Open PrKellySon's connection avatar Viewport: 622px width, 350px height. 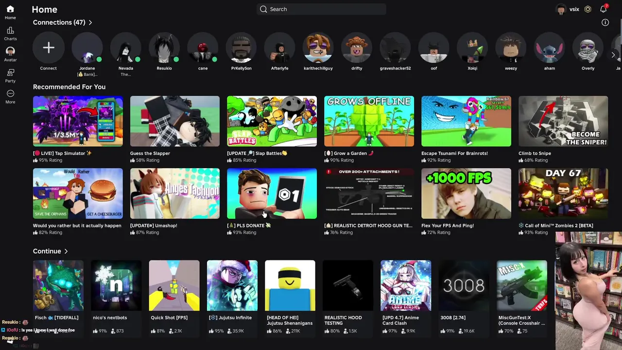pyautogui.click(x=241, y=48)
